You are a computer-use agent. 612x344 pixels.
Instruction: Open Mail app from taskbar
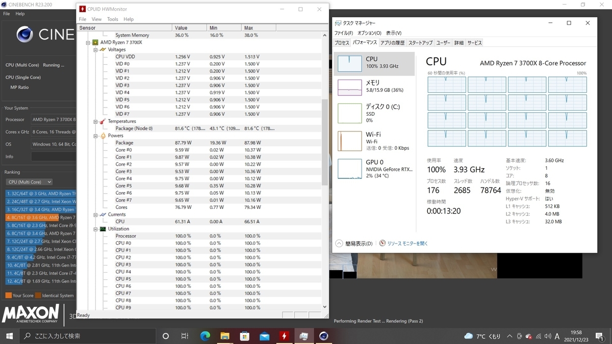click(264, 336)
